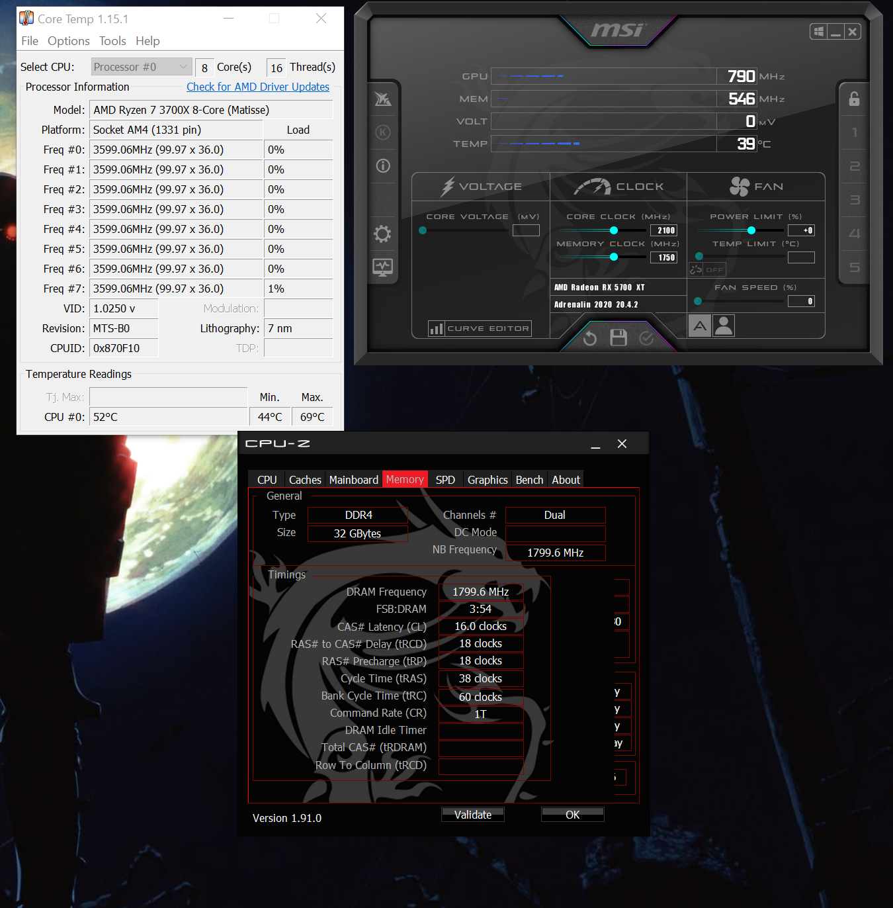Select Afterburner profile slot 3
This screenshot has height=908, width=893.
coord(855,200)
